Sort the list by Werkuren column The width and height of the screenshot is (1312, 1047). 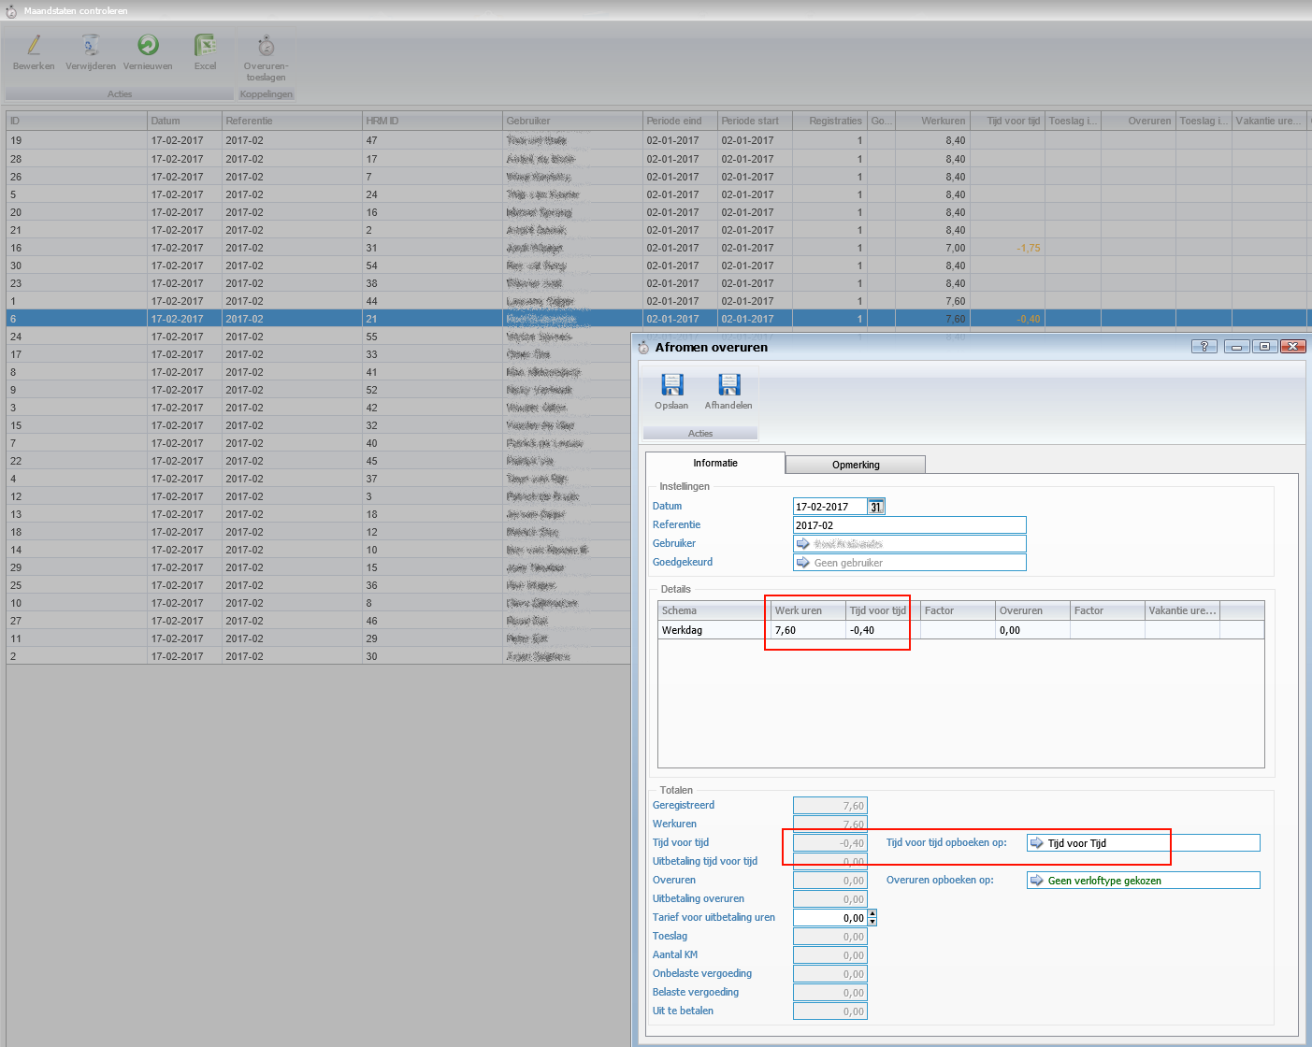[942, 121]
